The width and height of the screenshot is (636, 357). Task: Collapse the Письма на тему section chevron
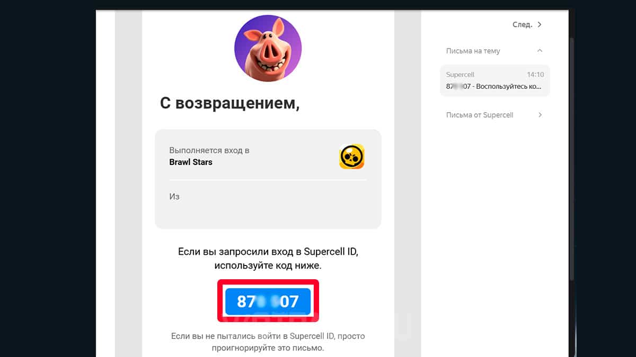(x=540, y=51)
